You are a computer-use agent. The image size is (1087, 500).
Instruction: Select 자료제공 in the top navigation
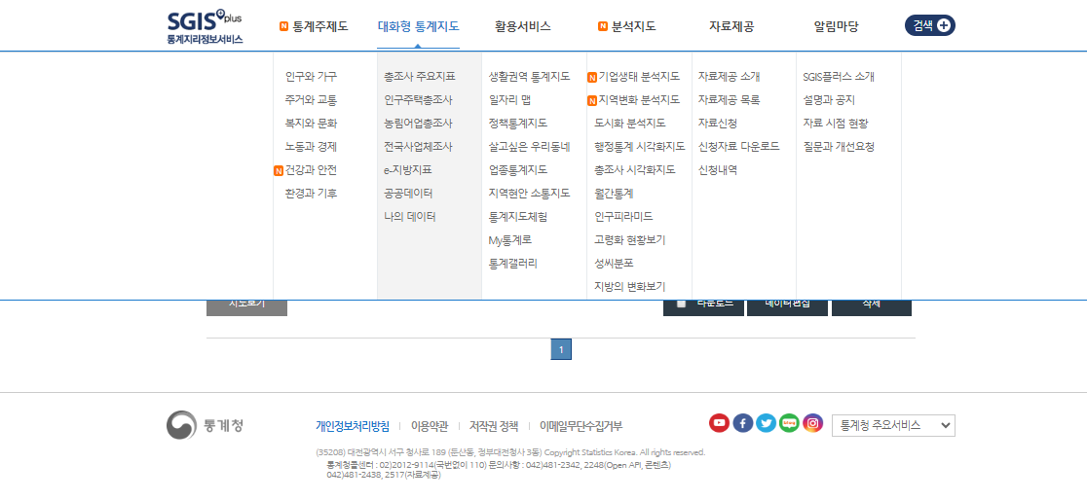731,26
